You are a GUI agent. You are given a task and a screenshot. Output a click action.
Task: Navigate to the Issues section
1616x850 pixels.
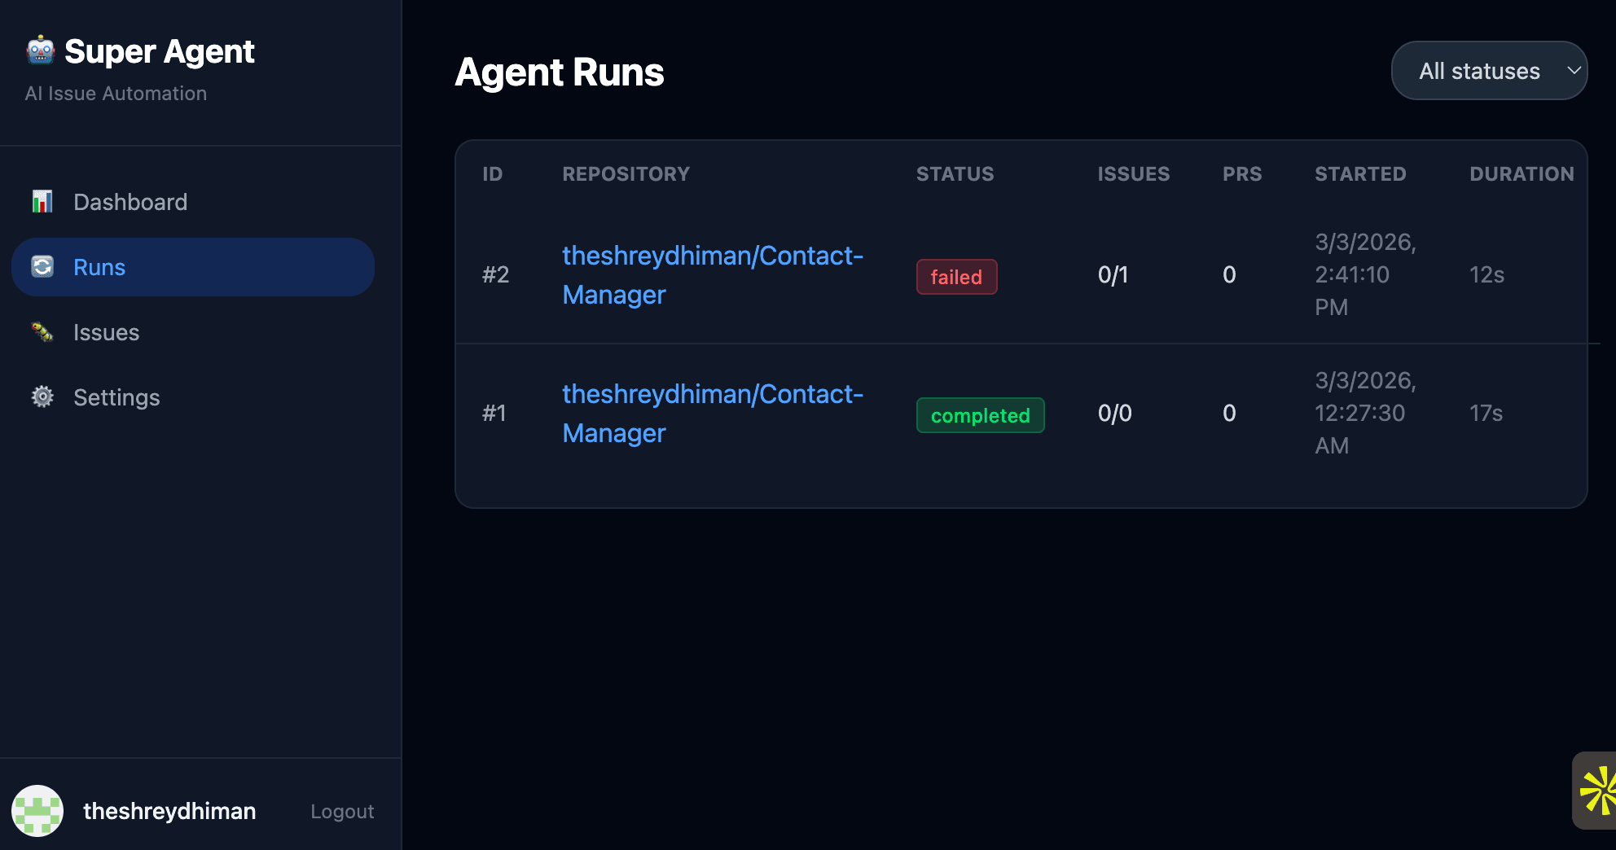(106, 331)
